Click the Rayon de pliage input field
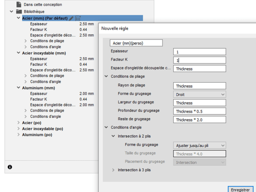Viewport: 256px width, 192px height. click(199, 86)
